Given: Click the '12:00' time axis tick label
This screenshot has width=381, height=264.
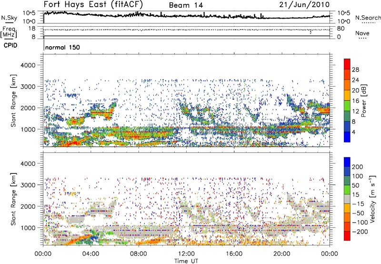Looking at the screenshot, I should 186,254.
